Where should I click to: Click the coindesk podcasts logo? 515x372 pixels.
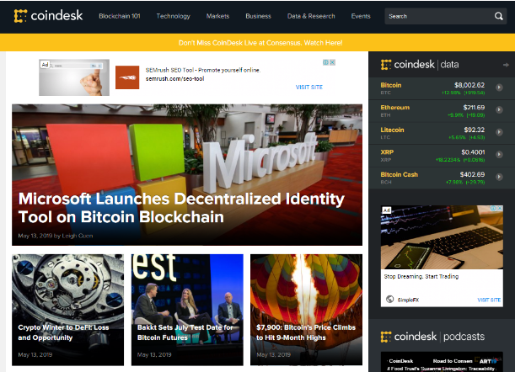coord(432,337)
